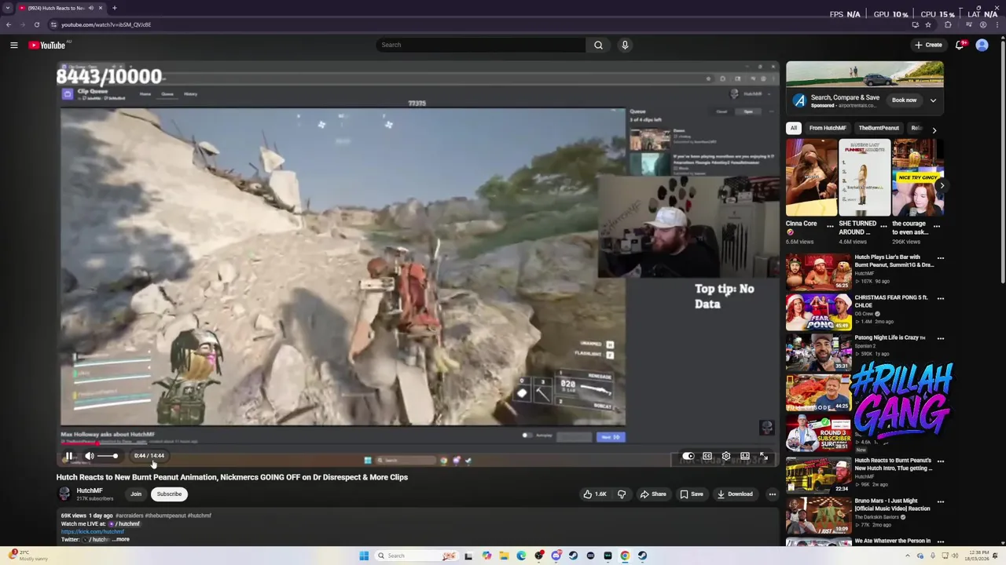Open options for Liar's Bar video
The image size is (1006, 565).
pos(940,258)
